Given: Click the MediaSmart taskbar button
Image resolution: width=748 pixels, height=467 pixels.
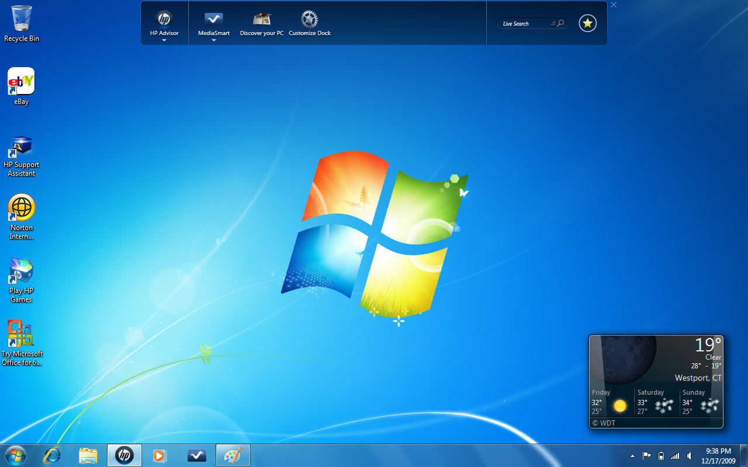Looking at the screenshot, I should click(196, 455).
